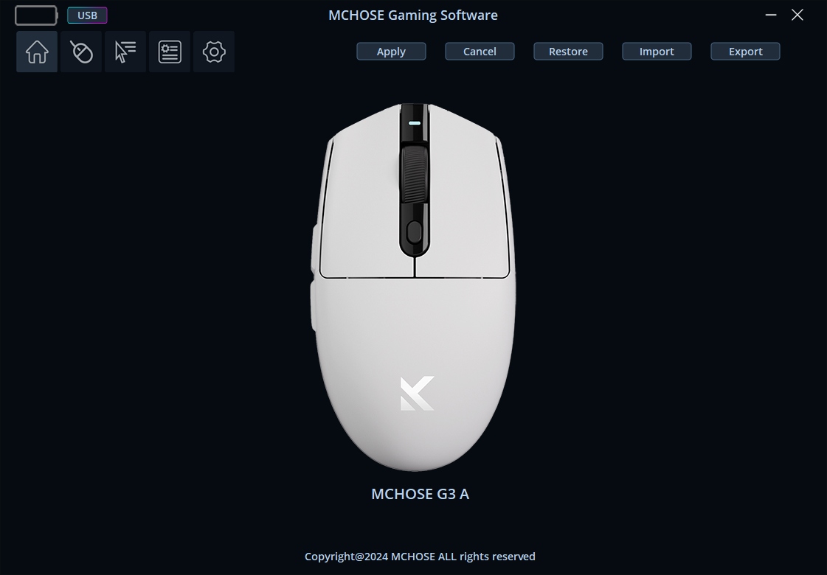Open the gear settings icon

click(214, 52)
